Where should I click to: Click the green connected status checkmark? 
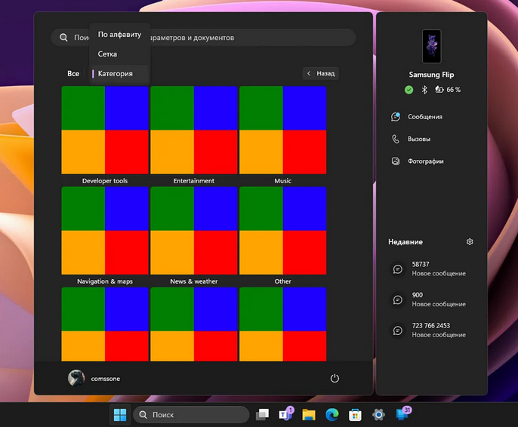pos(409,90)
